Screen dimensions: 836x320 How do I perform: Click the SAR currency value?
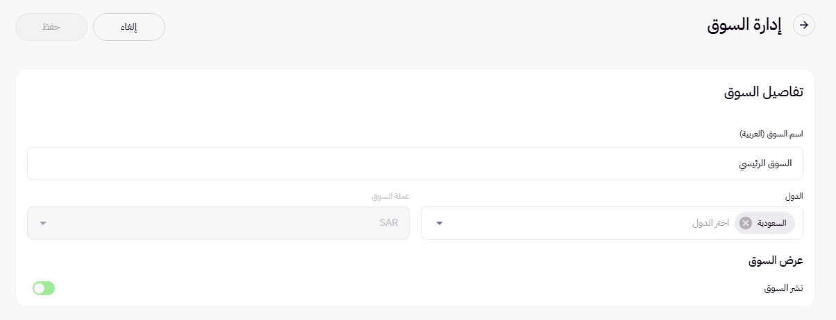(x=388, y=223)
